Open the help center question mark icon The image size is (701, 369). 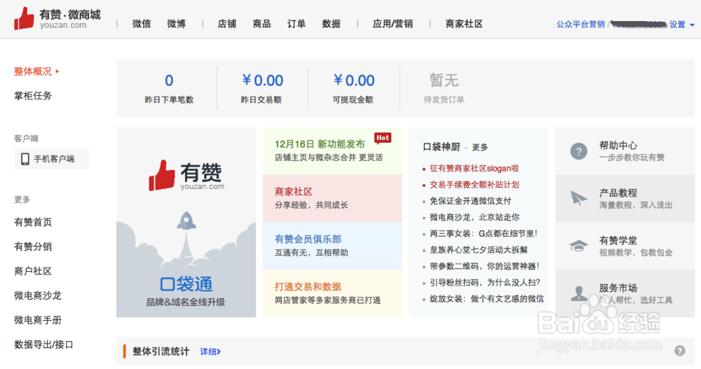click(x=578, y=151)
